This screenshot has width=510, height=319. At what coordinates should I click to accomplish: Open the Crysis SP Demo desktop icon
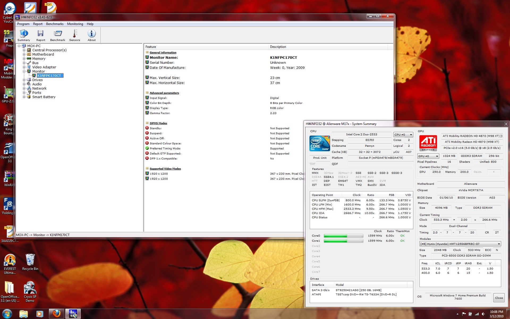pyautogui.click(x=30, y=292)
